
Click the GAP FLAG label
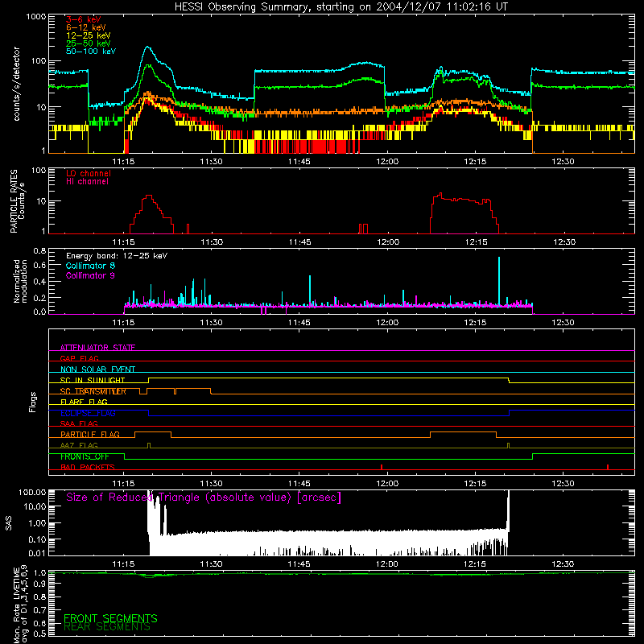pyautogui.click(x=79, y=358)
